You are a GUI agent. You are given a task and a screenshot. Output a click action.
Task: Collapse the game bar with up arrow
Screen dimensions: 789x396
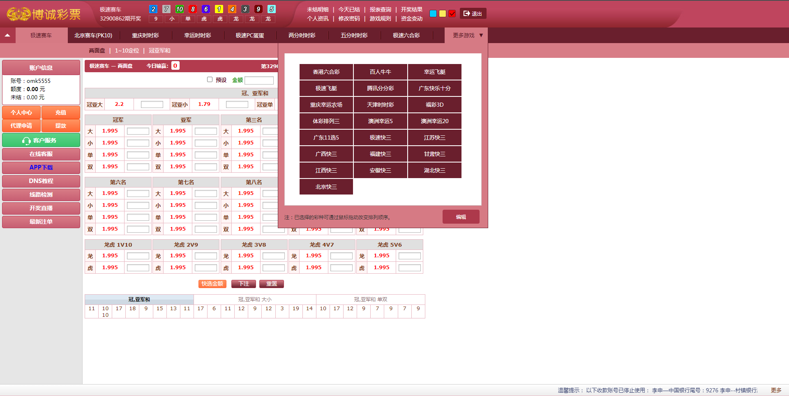(x=7, y=35)
